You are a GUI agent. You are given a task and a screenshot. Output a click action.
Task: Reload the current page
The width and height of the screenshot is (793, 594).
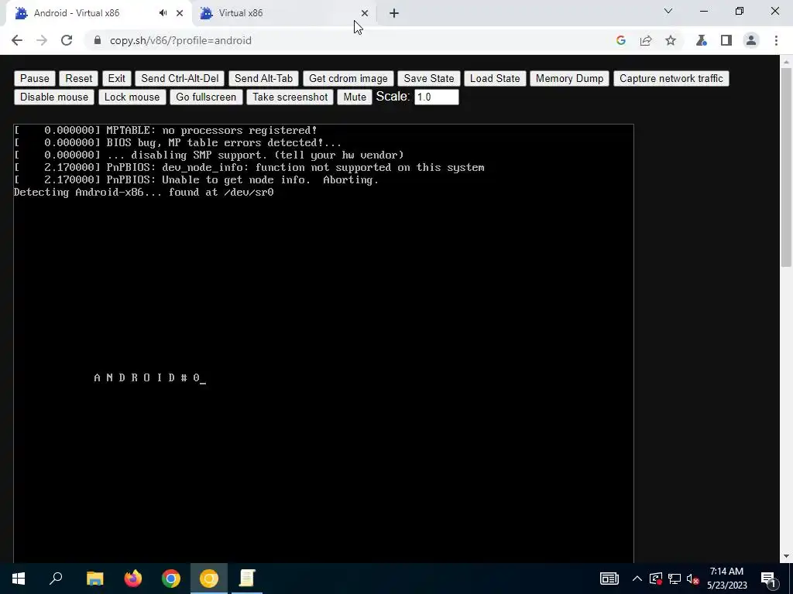(x=67, y=40)
